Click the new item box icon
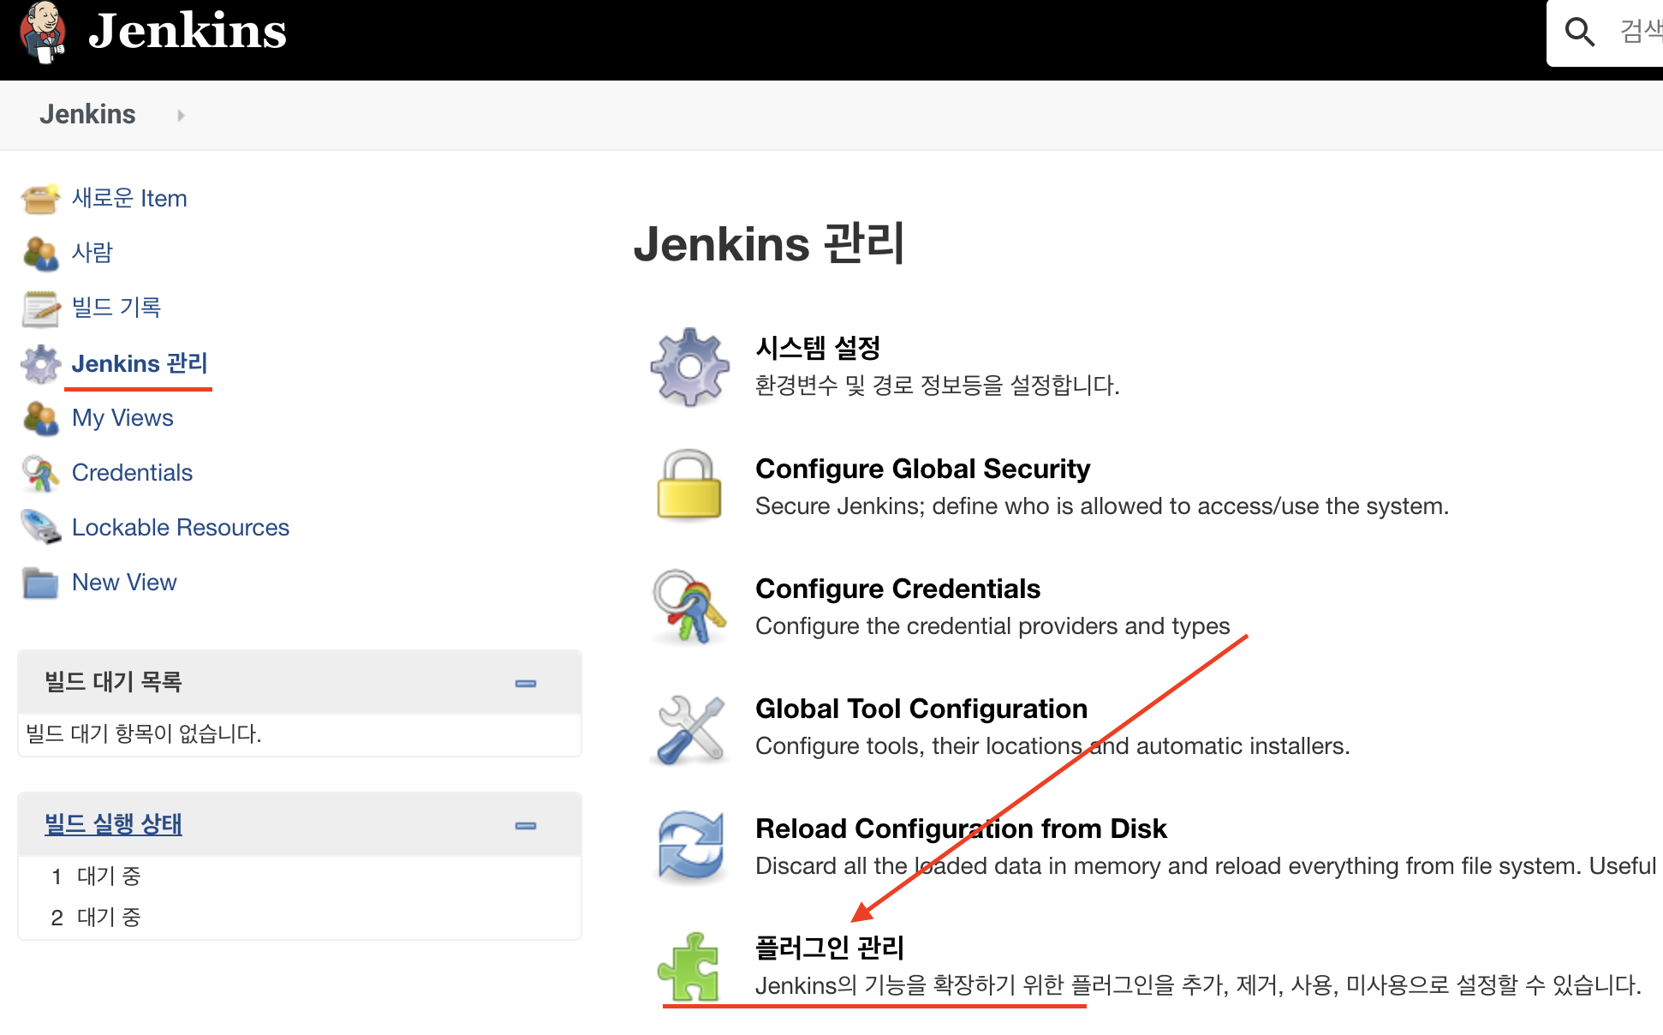1663x1035 pixels. 39,199
